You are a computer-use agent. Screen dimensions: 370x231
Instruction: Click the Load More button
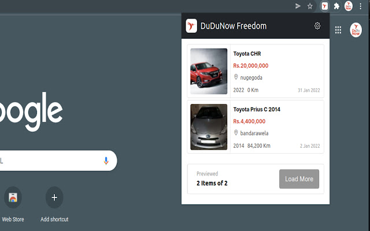299,179
